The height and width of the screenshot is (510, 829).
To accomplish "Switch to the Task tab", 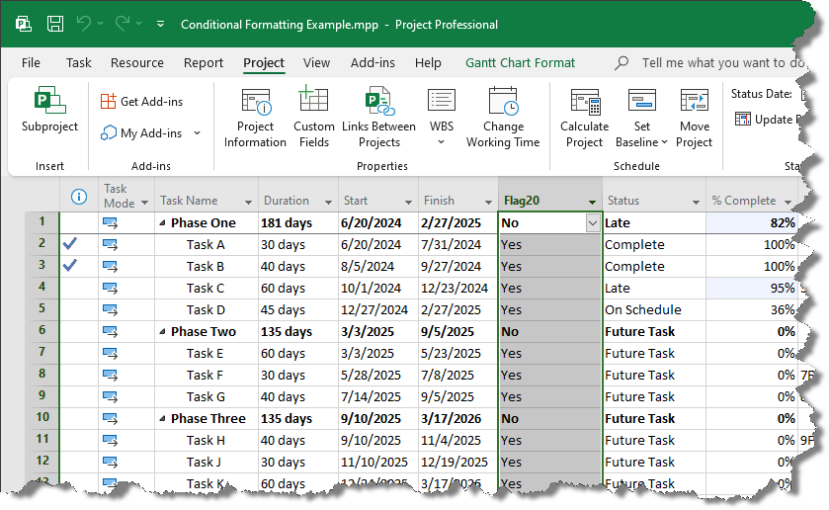I will pyautogui.click(x=78, y=62).
